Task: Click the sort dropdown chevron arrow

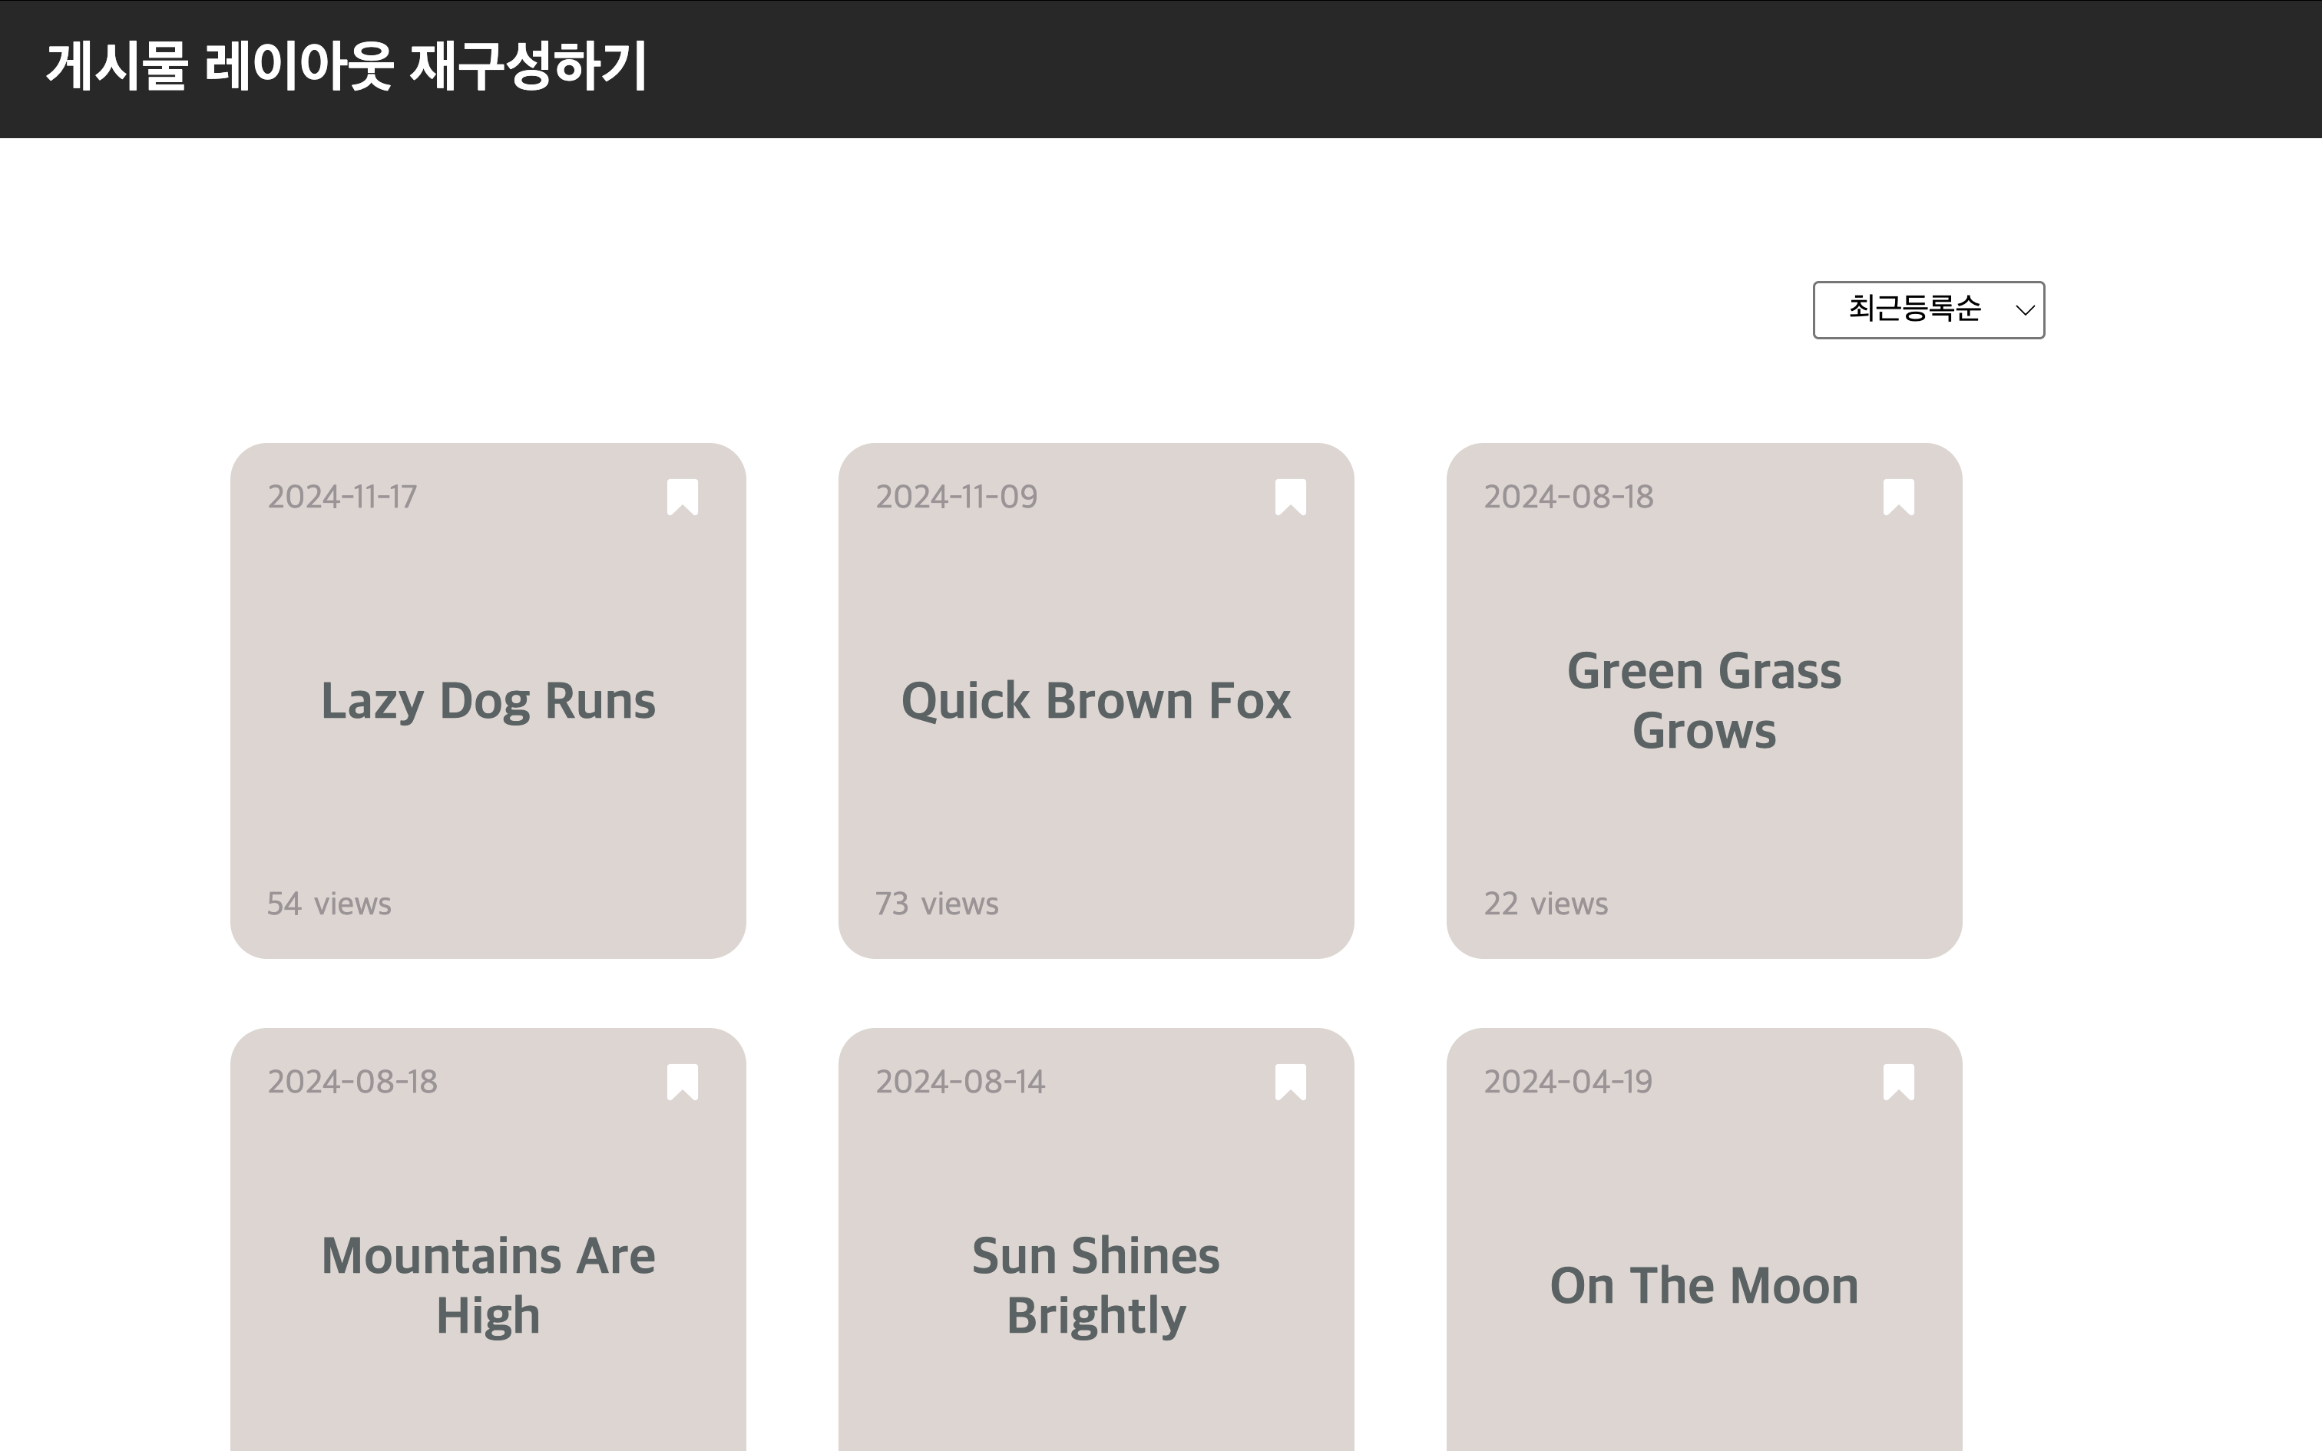Action: [x=2025, y=310]
